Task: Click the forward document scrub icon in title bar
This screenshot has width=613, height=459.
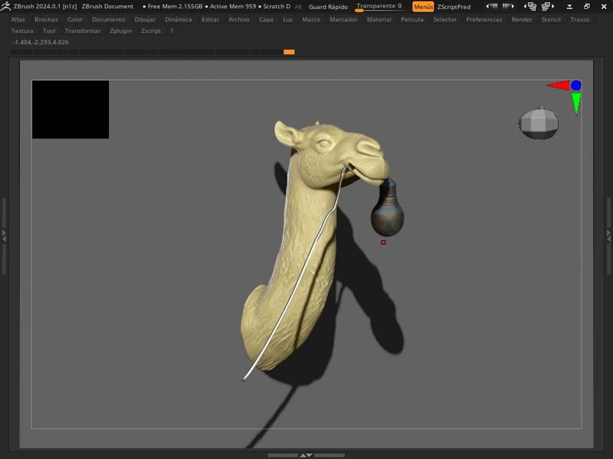Action: pyautogui.click(x=508, y=6)
